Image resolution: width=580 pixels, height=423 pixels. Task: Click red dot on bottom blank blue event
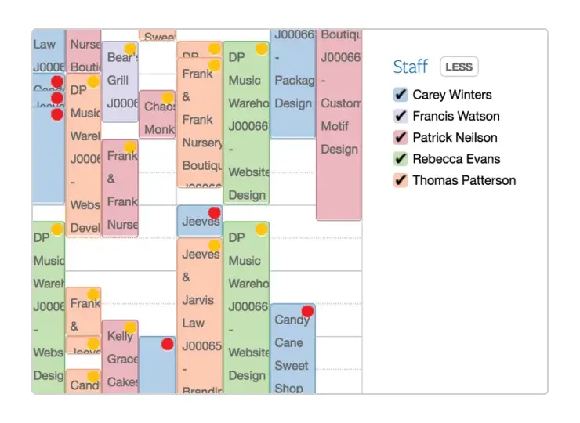pyautogui.click(x=168, y=344)
